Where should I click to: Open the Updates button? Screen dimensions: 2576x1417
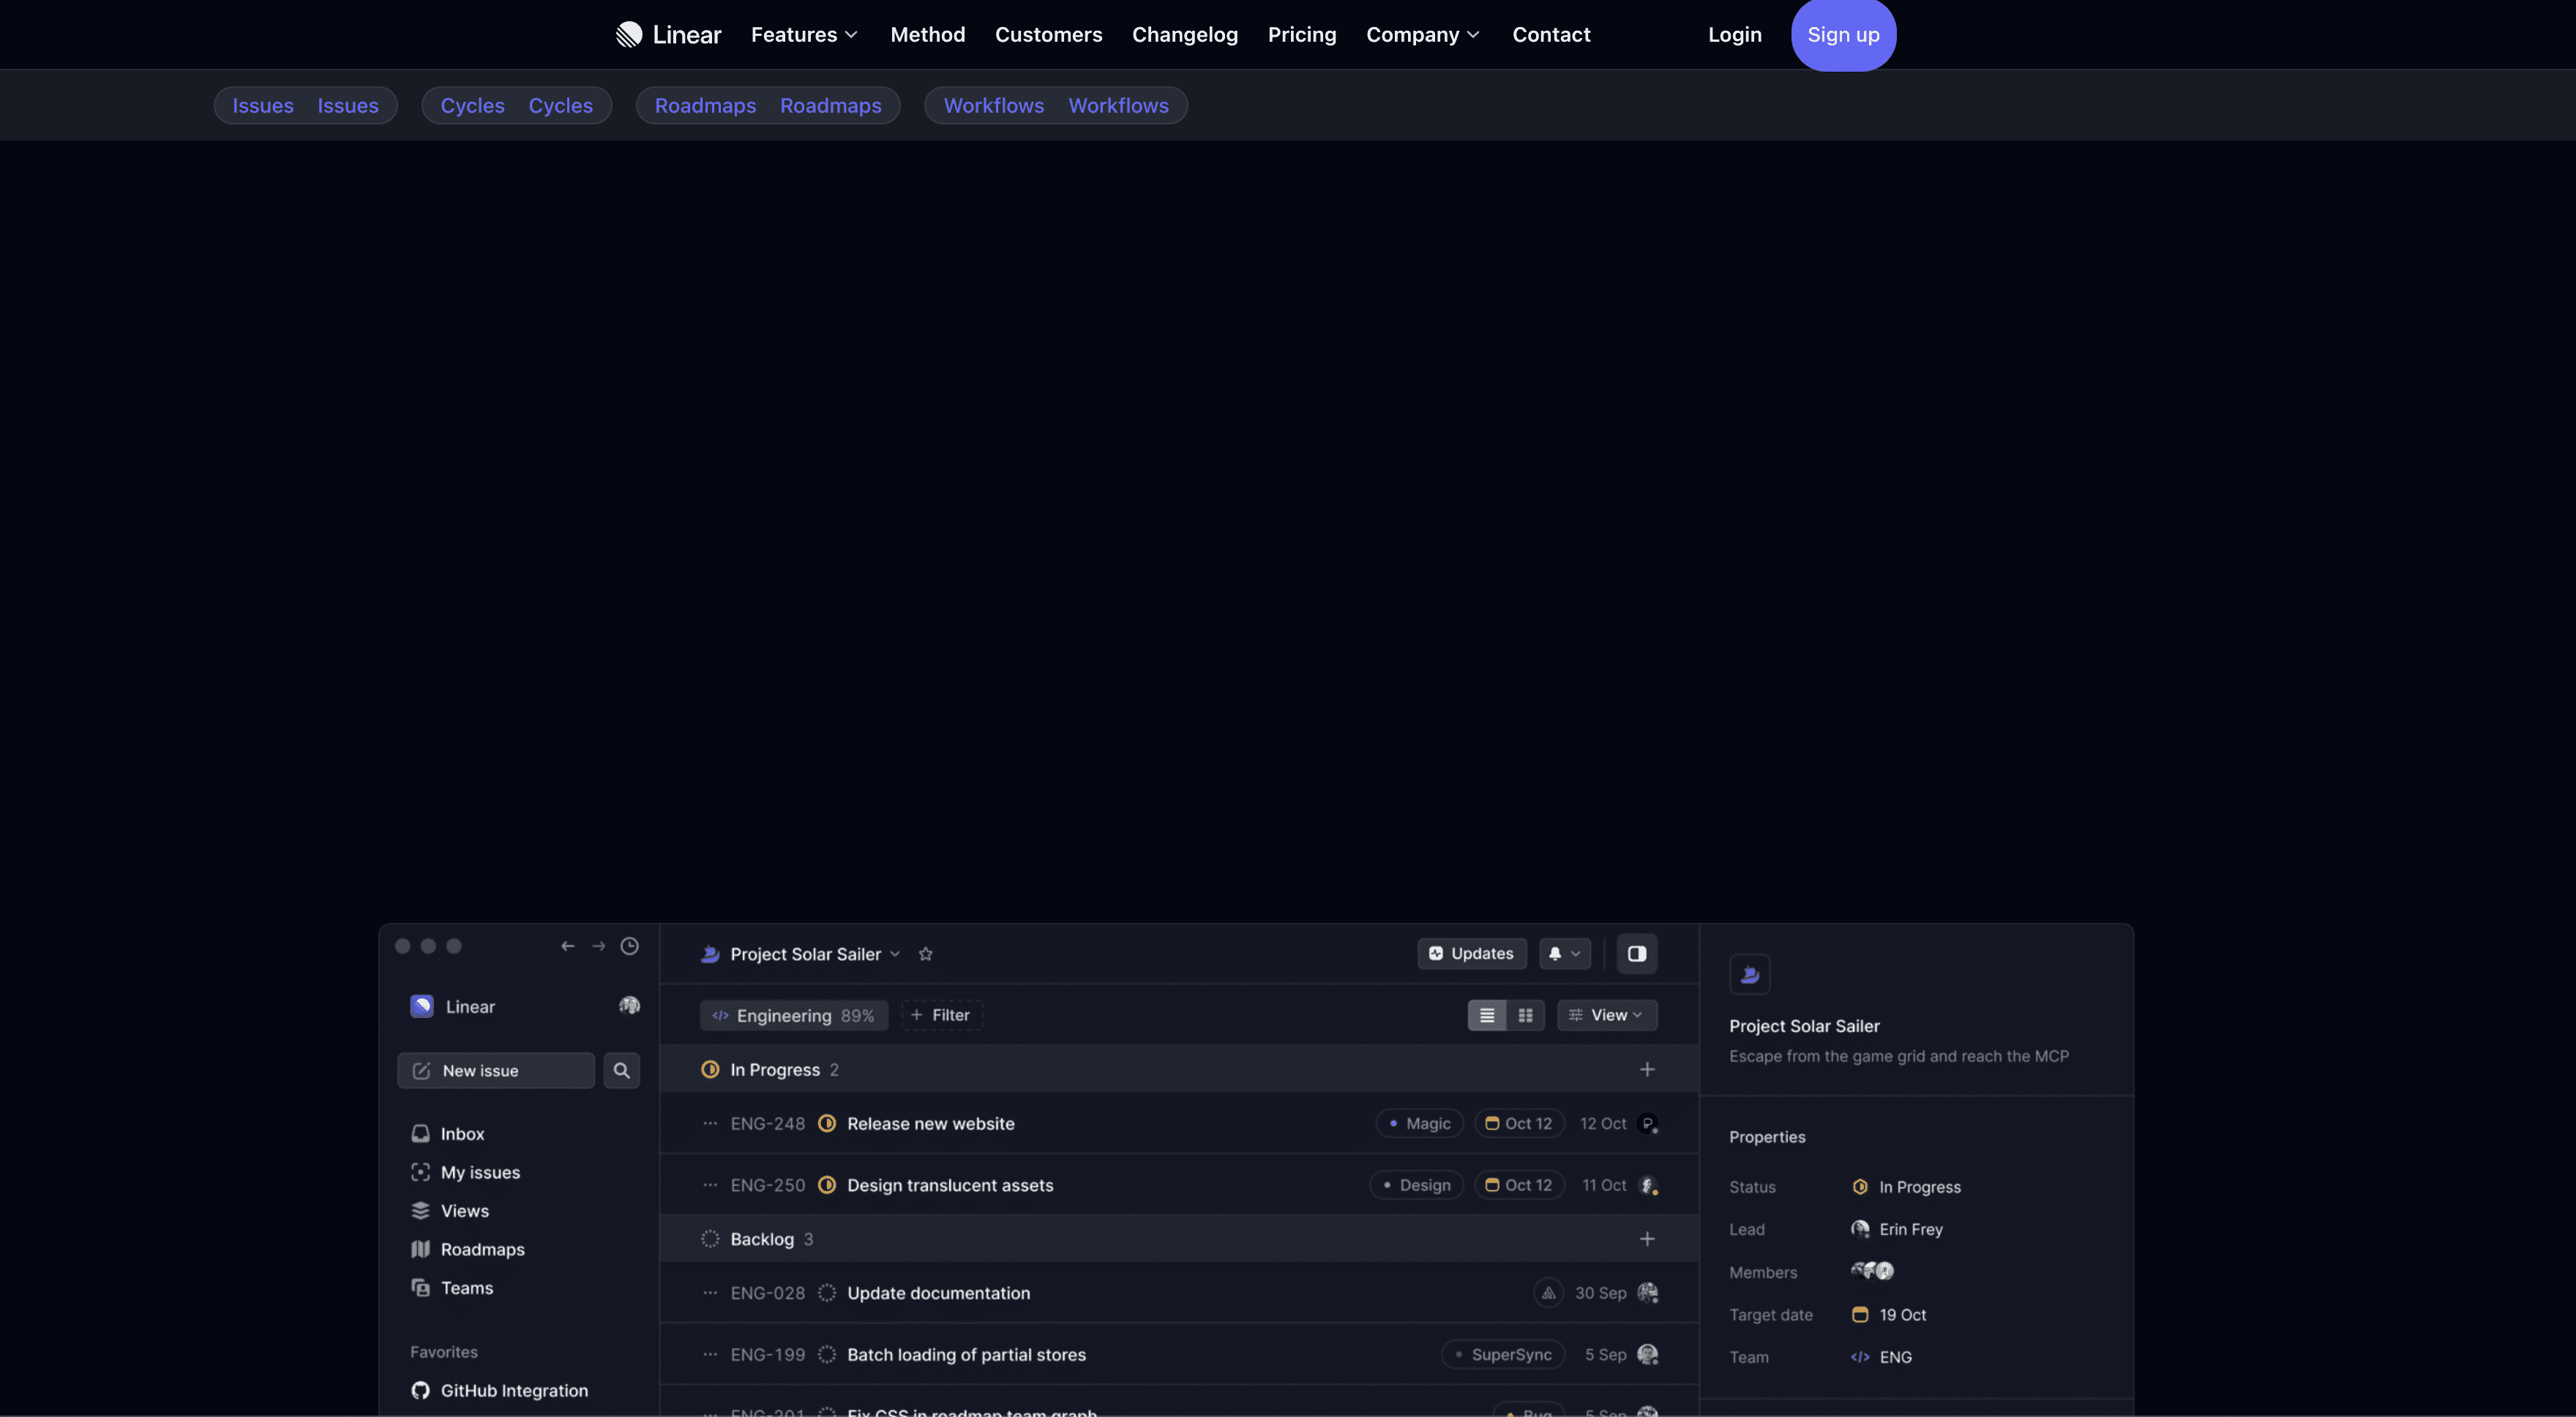point(1472,954)
